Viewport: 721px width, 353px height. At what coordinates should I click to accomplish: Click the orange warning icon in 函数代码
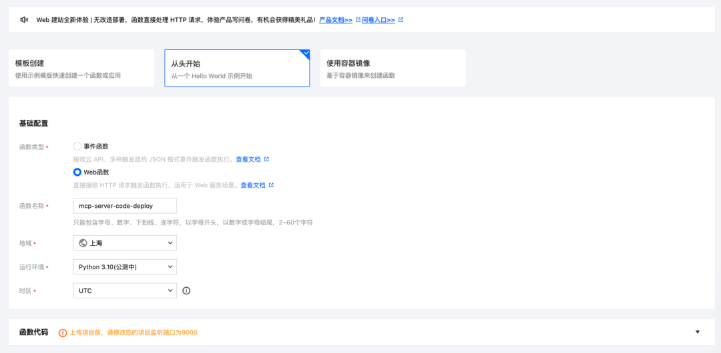(x=63, y=332)
